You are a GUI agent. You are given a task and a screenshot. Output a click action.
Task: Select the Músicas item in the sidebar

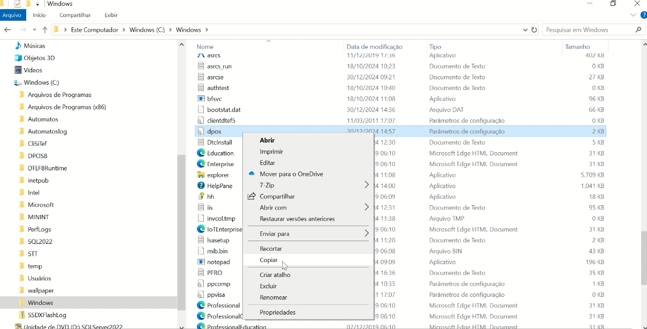point(34,46)
